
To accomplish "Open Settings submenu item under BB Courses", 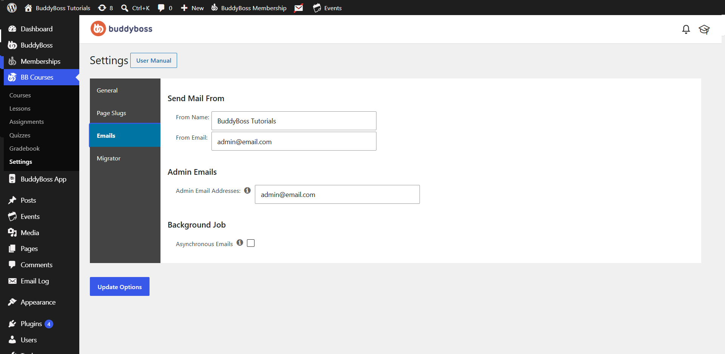I will coord(21,162).
